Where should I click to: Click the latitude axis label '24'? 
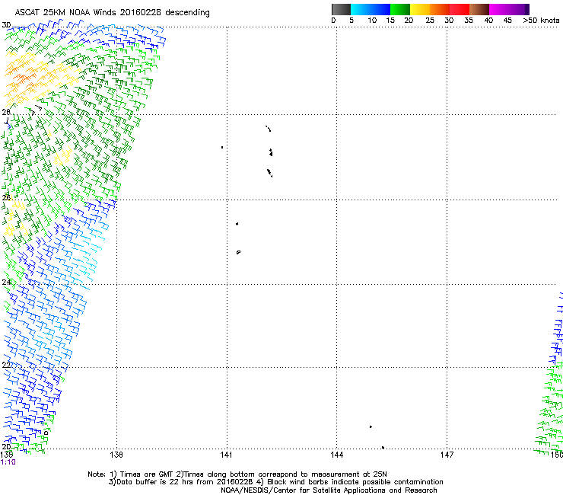6,283
